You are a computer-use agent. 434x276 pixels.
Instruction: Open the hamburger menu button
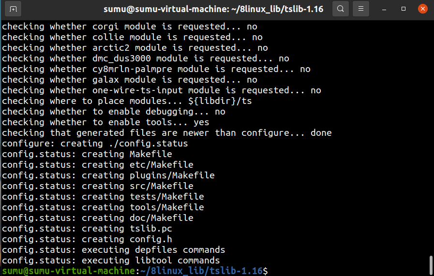click(x=360, y=9)
